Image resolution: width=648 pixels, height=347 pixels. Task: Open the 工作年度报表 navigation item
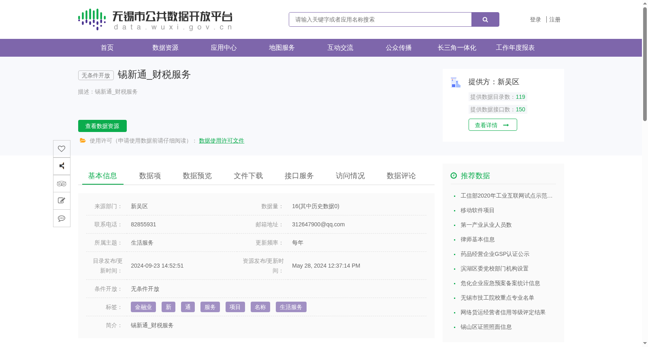515,48
